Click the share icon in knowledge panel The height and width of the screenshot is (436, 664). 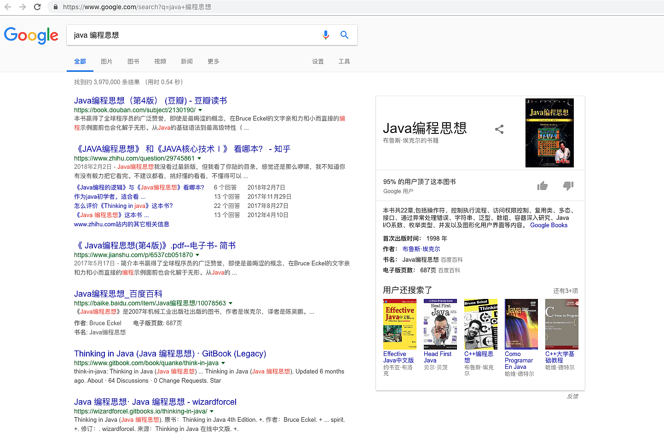499,129
